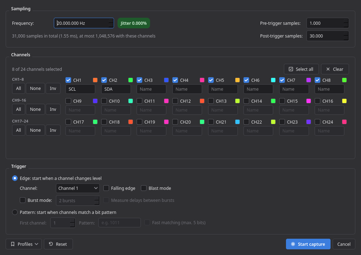This screenshot has height=255, width=361.
Task: Adjust the Pre-trigger samples stepper
Action: tap(346, 23)
